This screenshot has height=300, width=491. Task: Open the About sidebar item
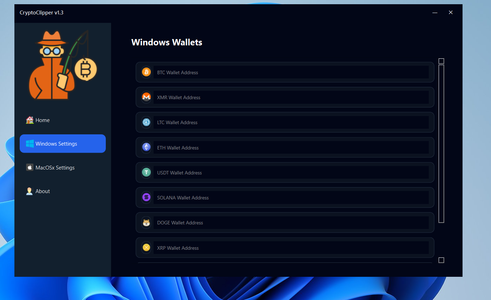coord(63,191)
